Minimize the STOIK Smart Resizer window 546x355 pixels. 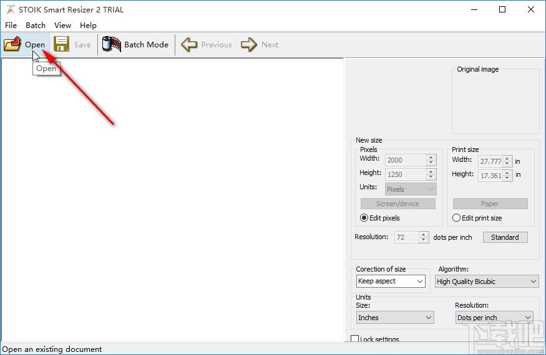click(x=474, y=9)
